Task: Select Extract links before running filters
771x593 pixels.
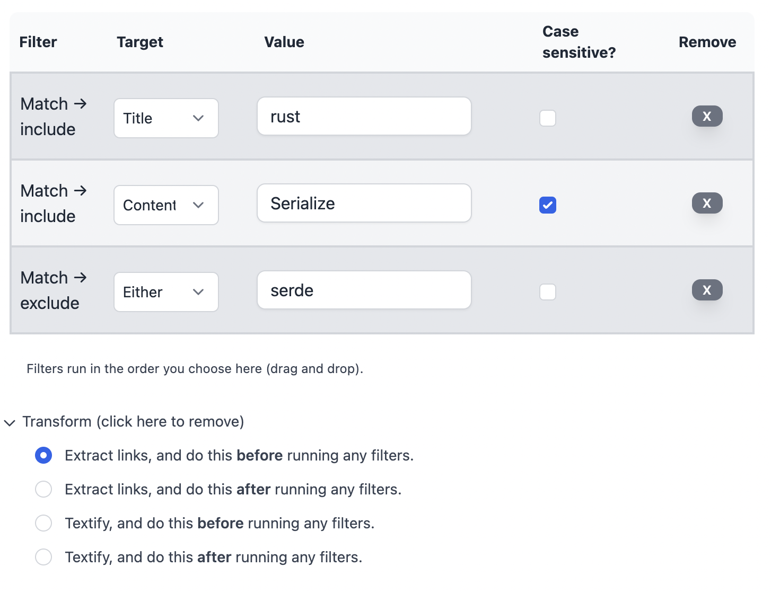Action: pyautogui.click(x=43, y=455)
